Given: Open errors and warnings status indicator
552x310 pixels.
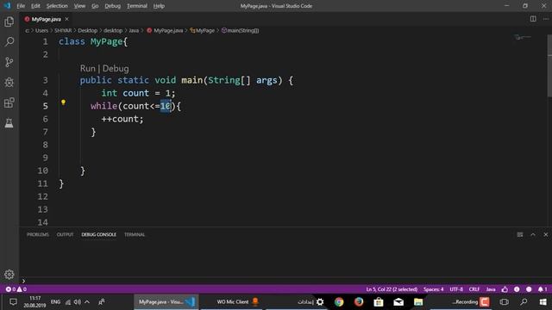Looking at the screenshot, I should [x=16, y=289].
